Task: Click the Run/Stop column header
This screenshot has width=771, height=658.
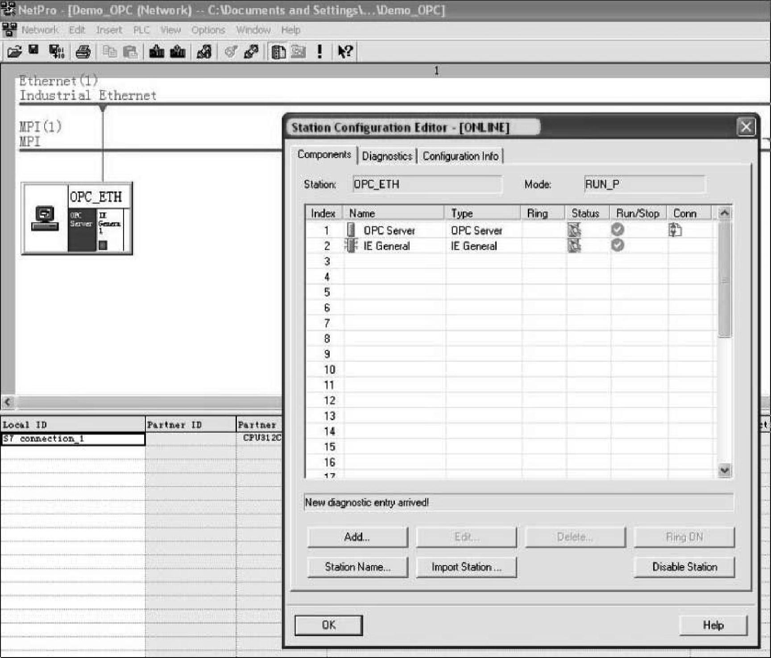Action: pos(638,213)
